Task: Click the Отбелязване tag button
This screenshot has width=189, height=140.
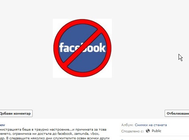Action: pyautogui.click(x=177, y=113)
